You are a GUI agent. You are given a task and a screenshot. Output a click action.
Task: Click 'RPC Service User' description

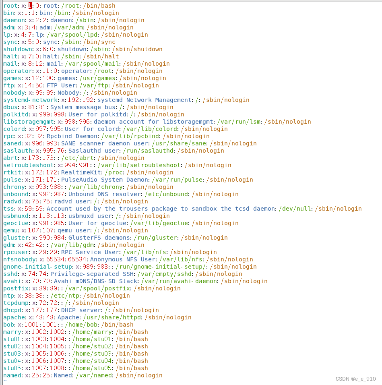pos(90,252)
